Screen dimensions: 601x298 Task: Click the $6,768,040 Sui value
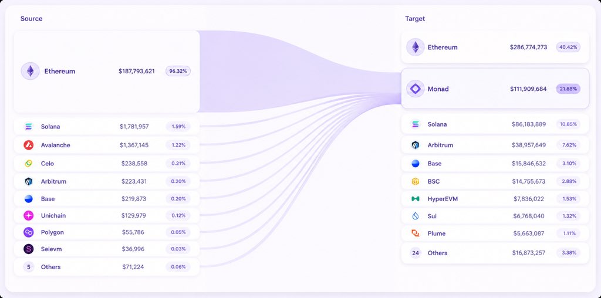[x=529, y=216]
